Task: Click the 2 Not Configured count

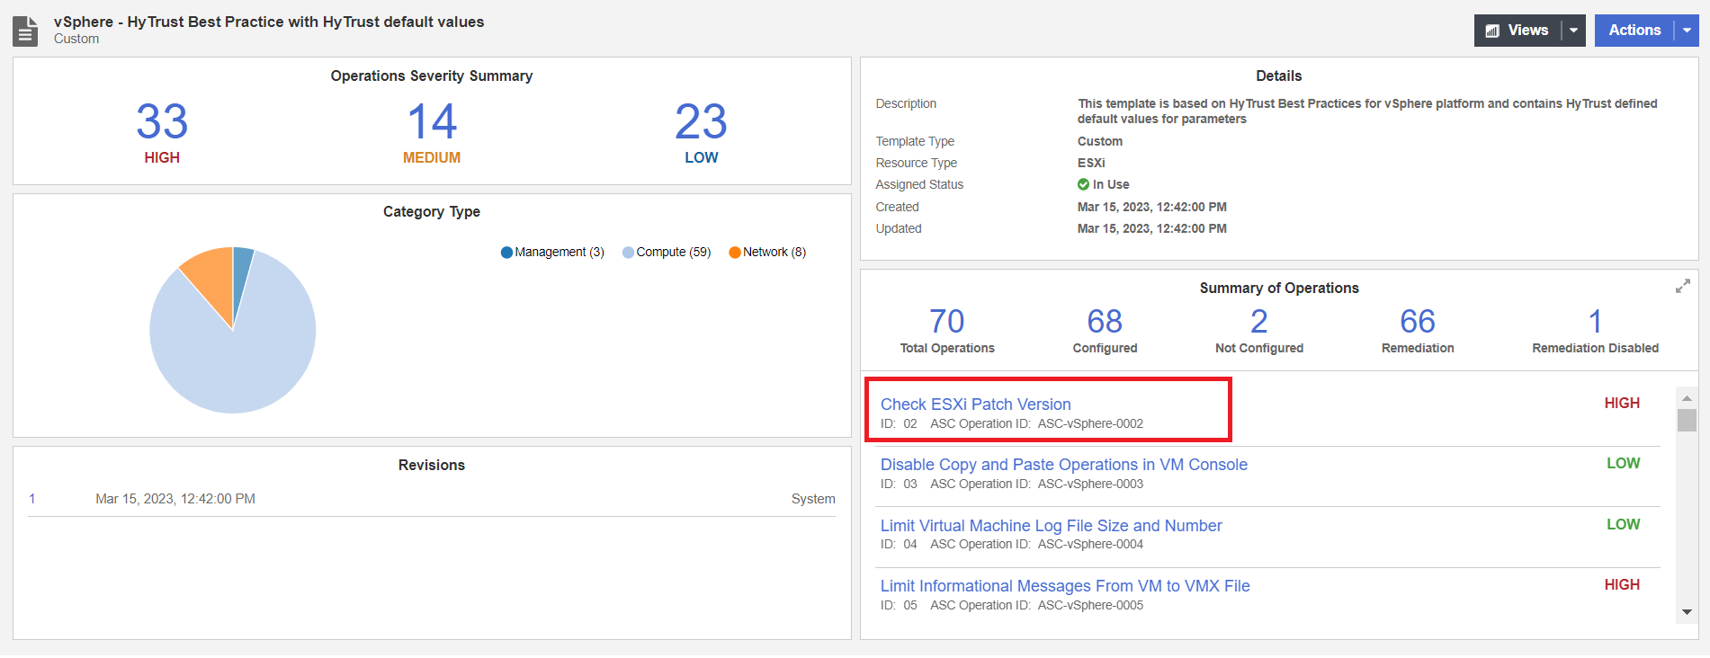Action: [x=1259, y=321]
